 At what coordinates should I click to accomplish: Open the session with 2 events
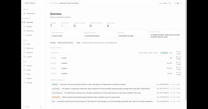(x=115, y=63)
